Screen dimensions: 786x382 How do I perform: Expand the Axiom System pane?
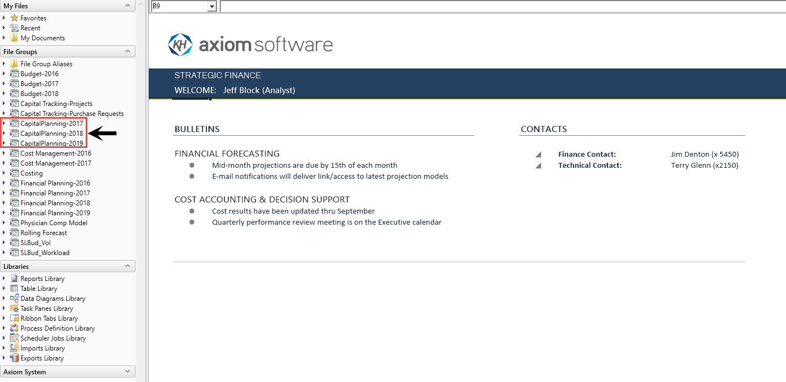click(128, 372)
